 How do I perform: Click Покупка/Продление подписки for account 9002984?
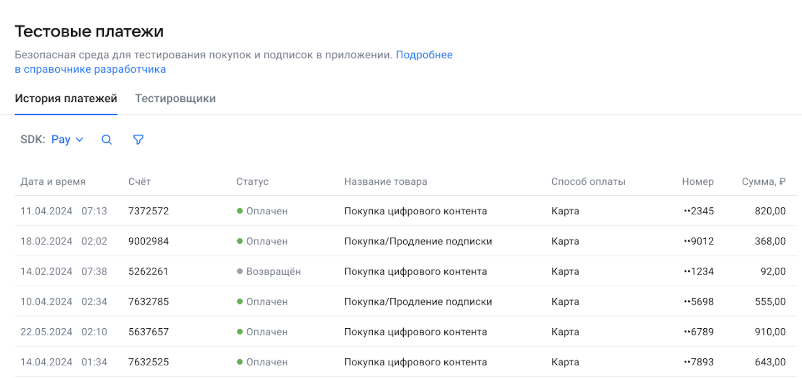pyautogui.click(x=418, y=241)
